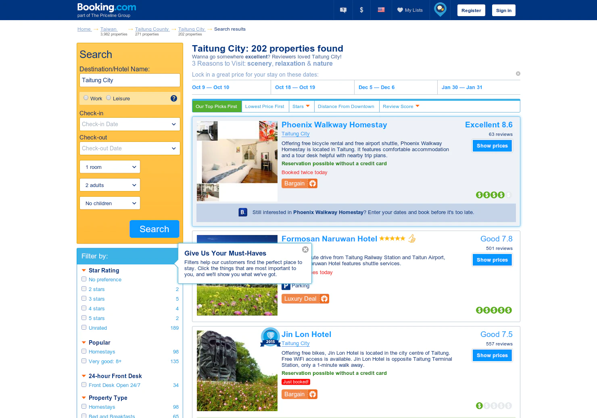
Task: Check Homestays under Popular filters
Action: click(84, 351)
